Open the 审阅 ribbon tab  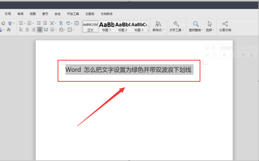coord(20,14)
